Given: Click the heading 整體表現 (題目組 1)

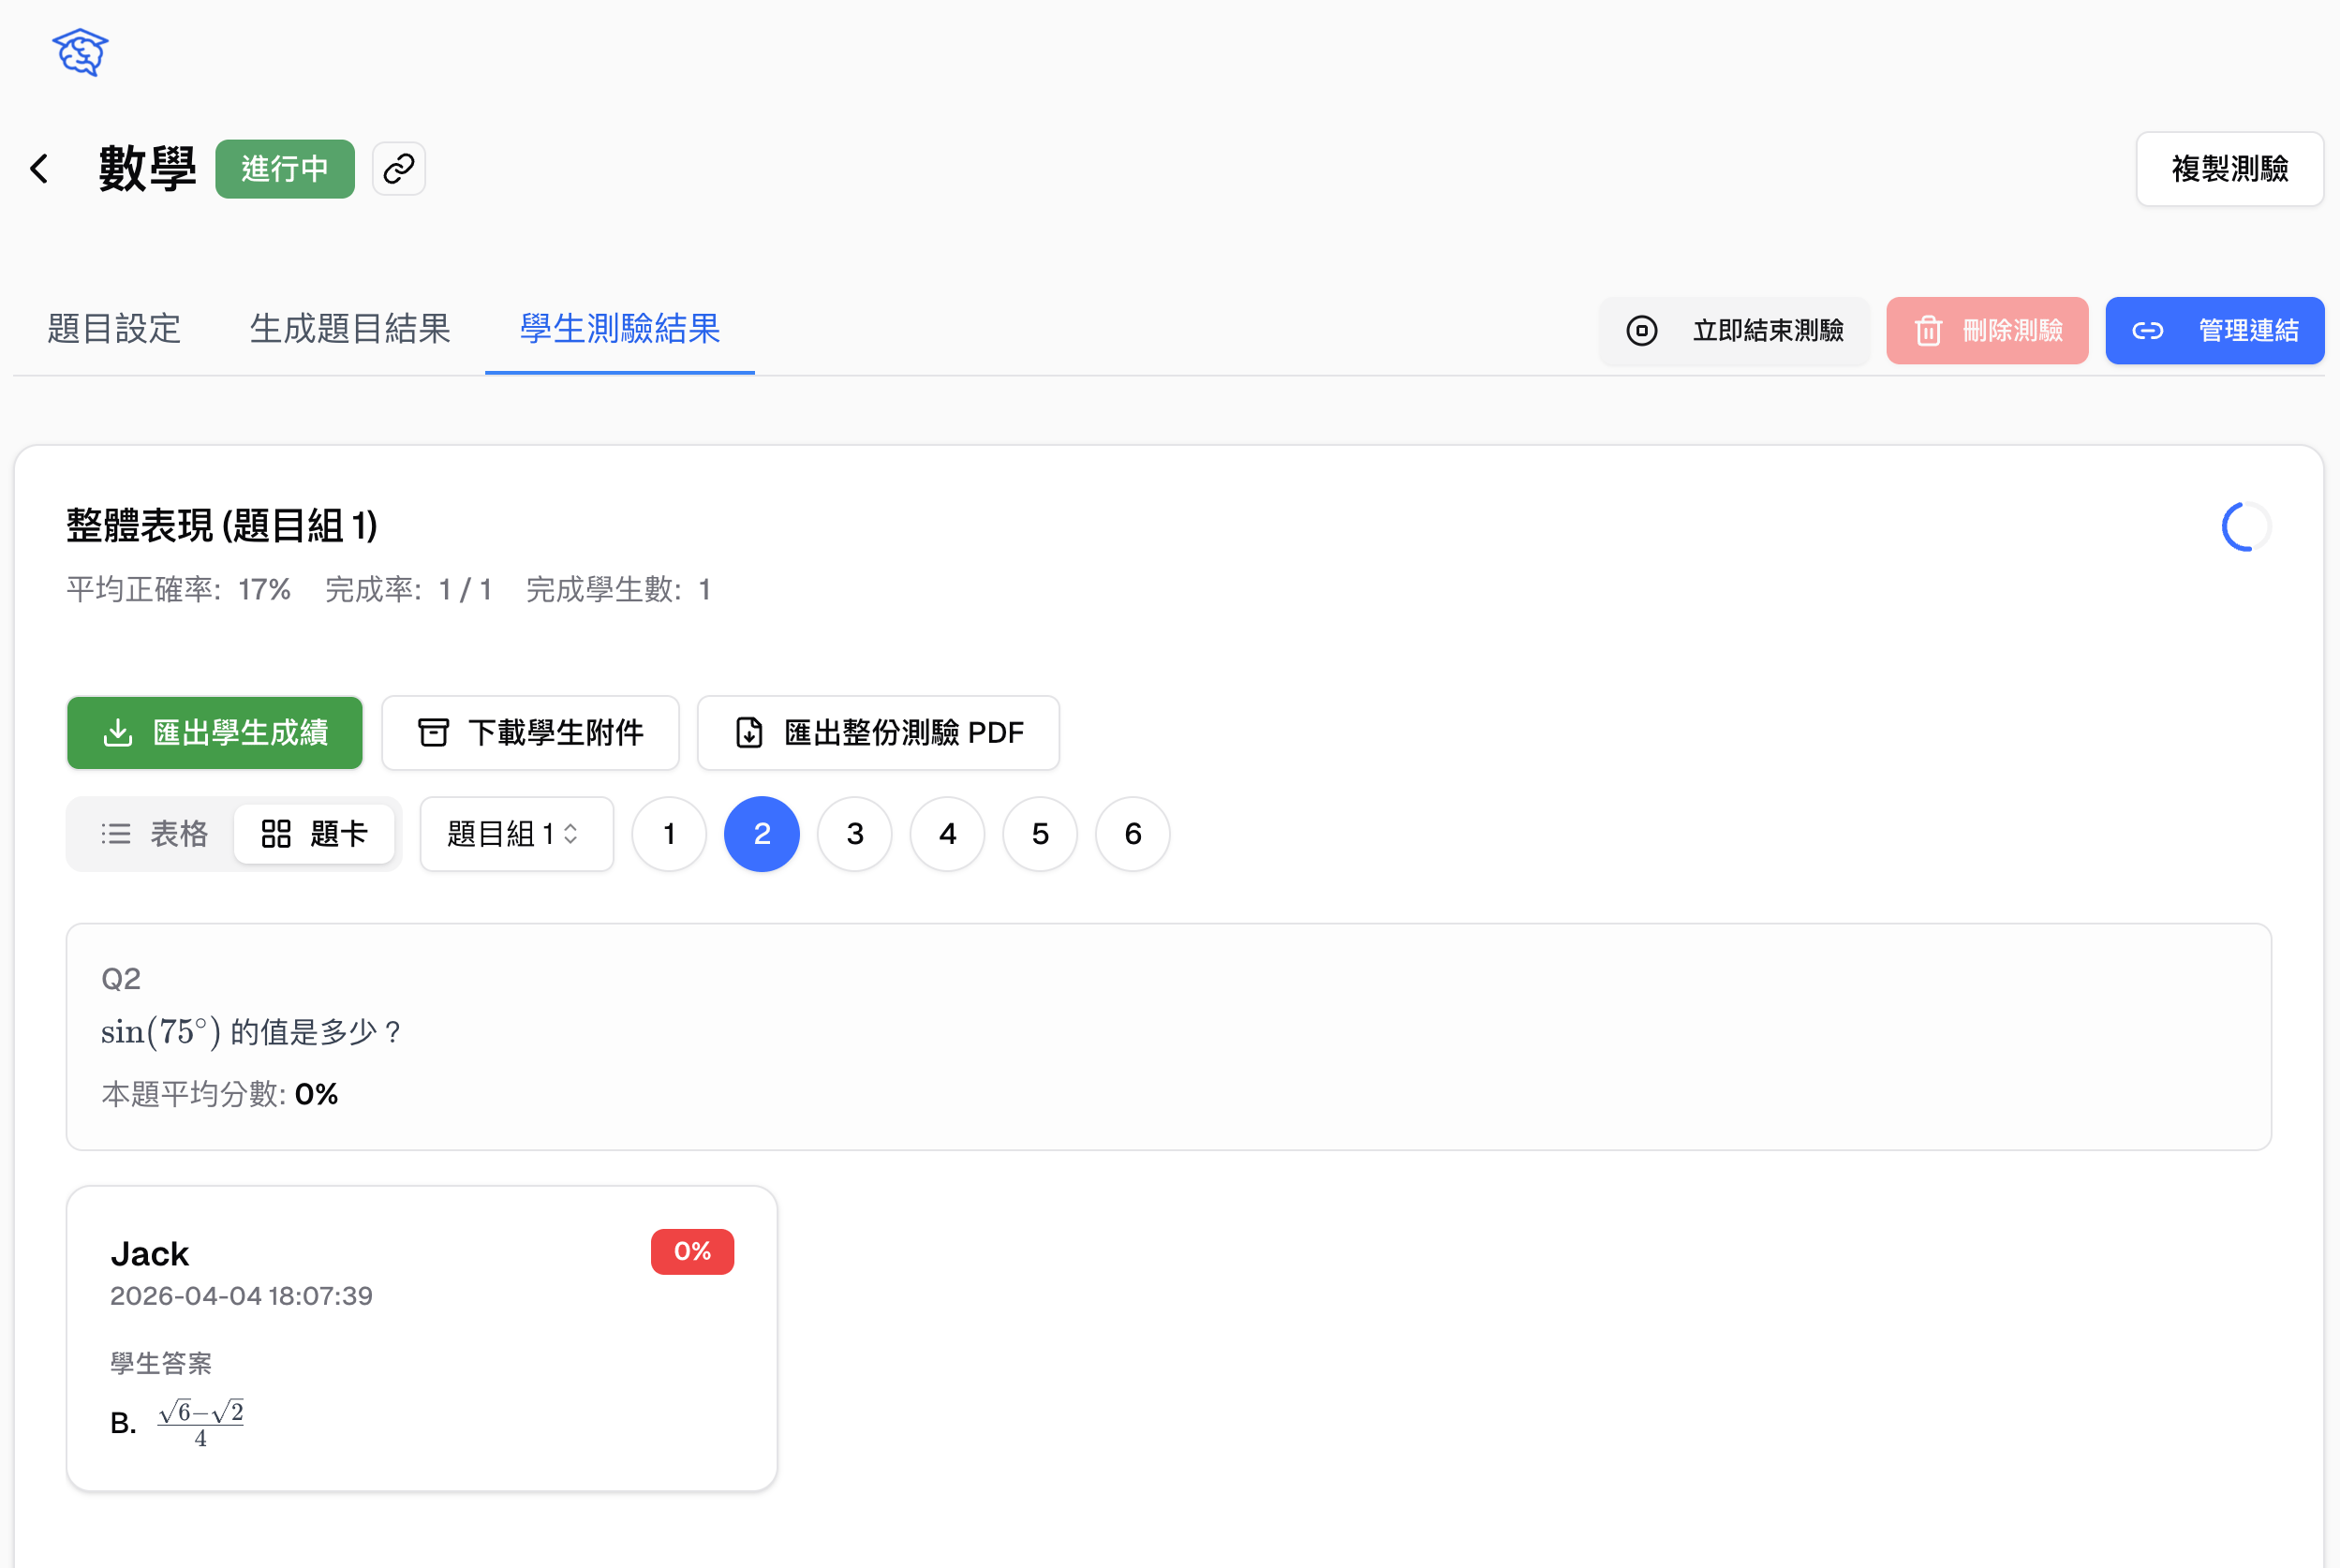Looking at the screenshot, I should [222, 526].
